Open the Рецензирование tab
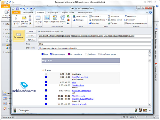 [x=85, y=12]
